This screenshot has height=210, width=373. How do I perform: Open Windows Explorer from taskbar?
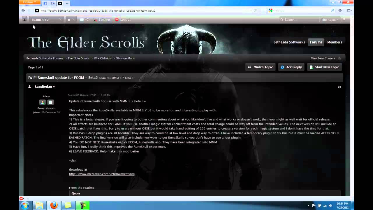pos(39,205)
